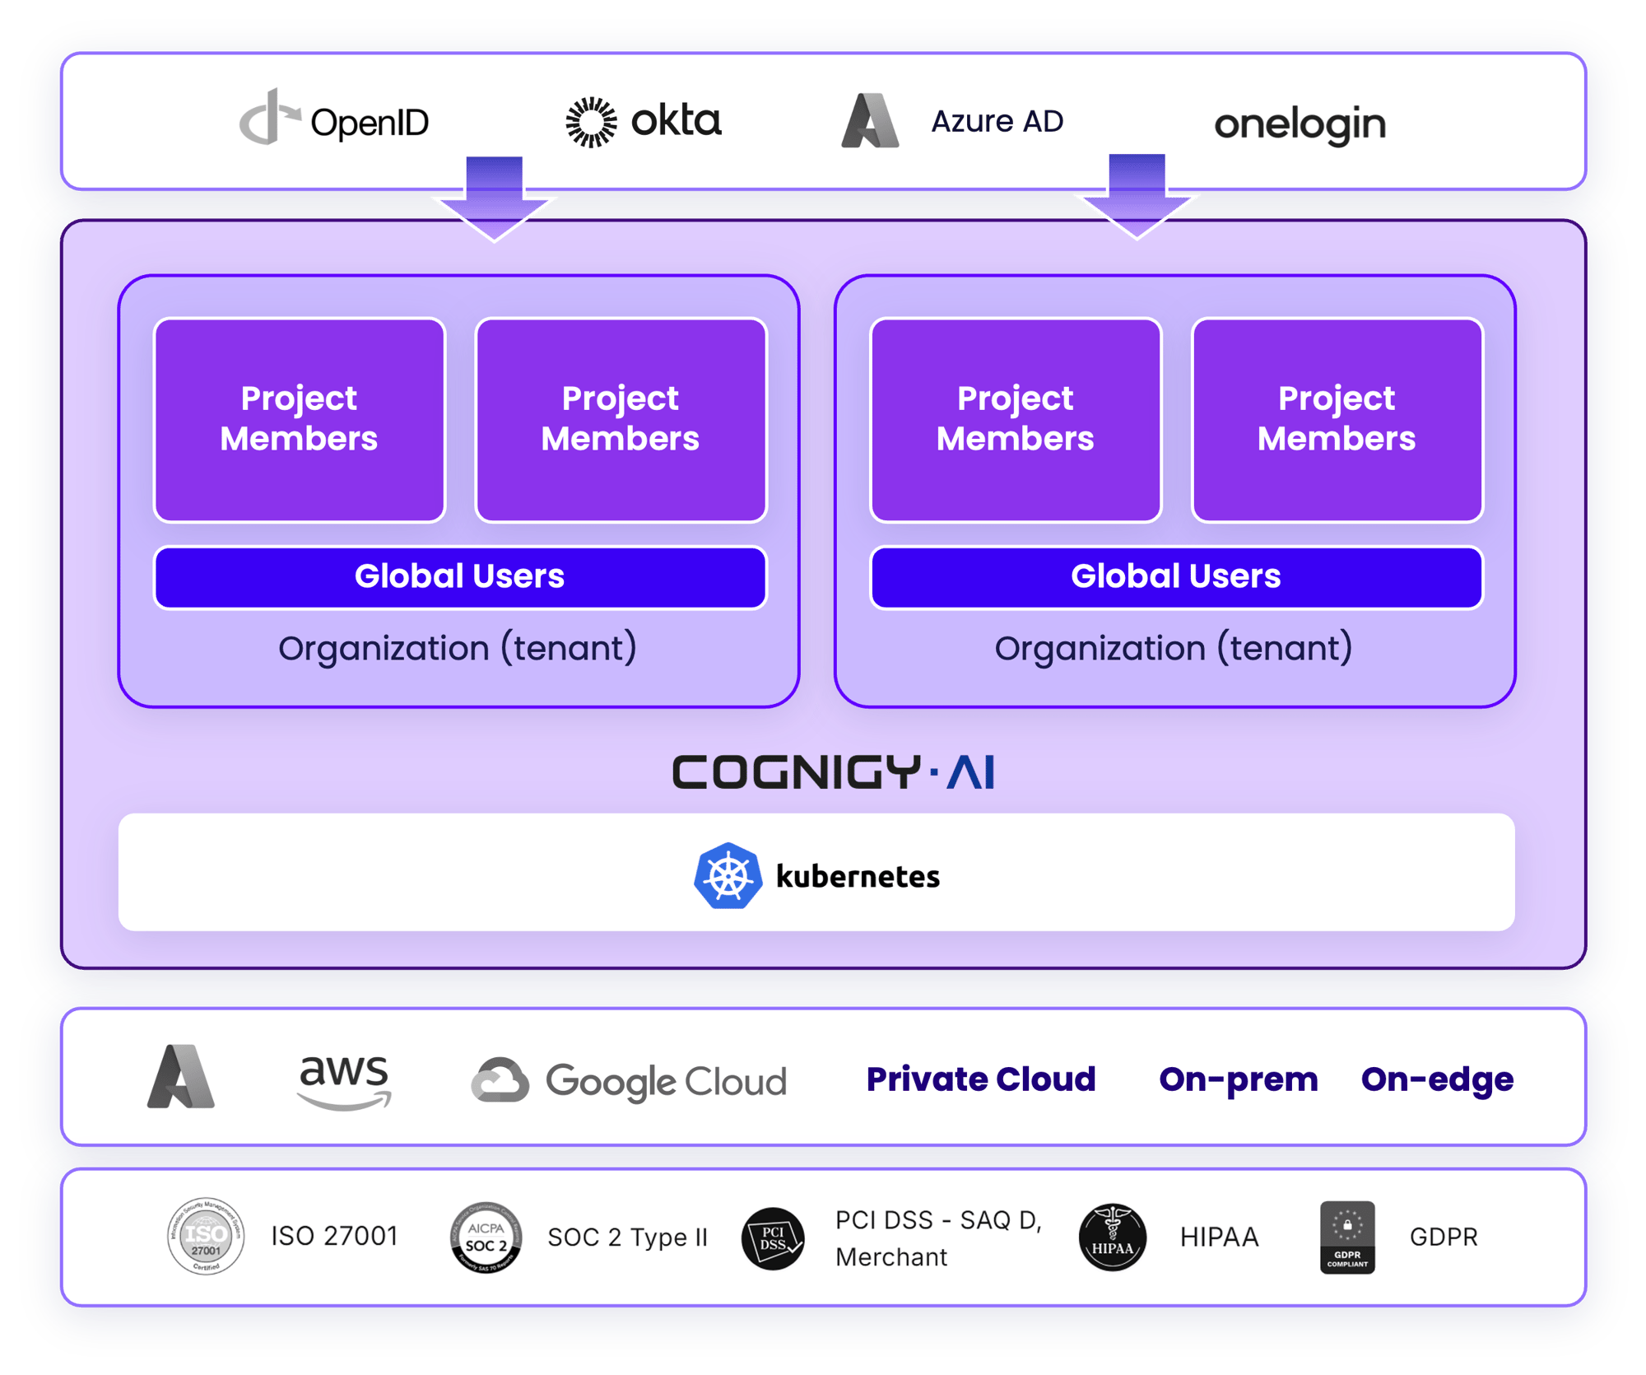Viewport: 1646px width, 1375px height.
Task: Click the AICPA SOC 2 badge
Action: pos(486,1237)
